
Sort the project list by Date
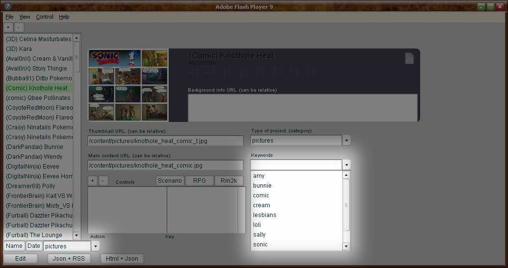[x=34, y=246]
